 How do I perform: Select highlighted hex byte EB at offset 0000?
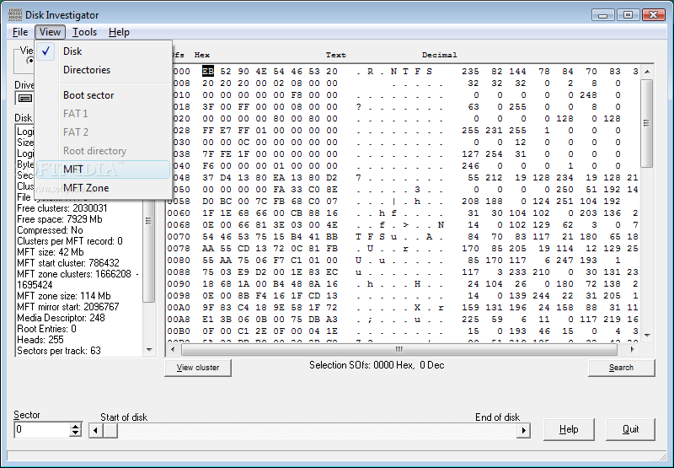pyautogui.click(x=207, y=72)
